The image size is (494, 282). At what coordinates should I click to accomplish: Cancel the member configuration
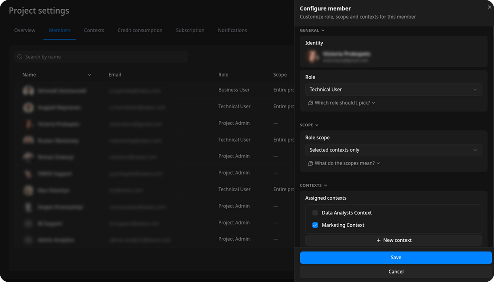[396, 272]
